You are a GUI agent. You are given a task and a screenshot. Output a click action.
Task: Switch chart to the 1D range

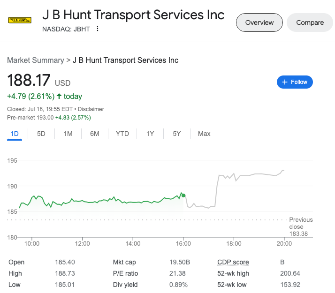[x=15, y=134]
